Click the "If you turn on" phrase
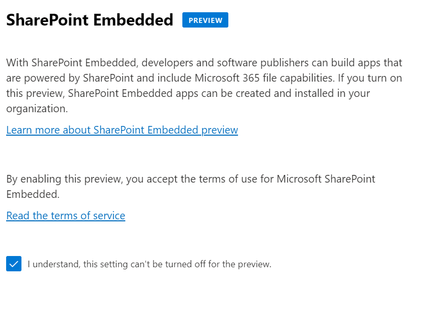The width and height of the screenshot is (425, 332). point(370,78)
